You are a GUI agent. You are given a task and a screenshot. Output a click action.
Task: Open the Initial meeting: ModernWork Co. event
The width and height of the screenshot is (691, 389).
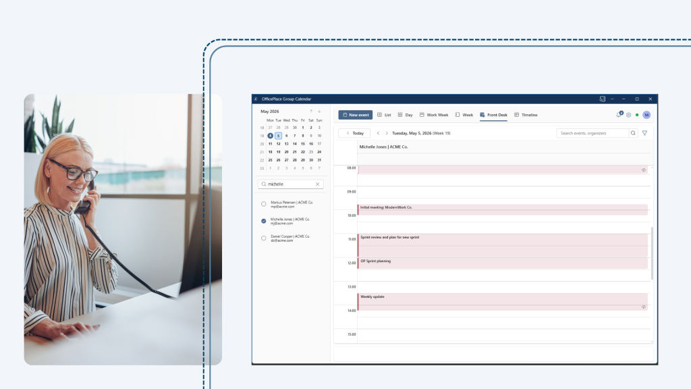coord(502,209)
